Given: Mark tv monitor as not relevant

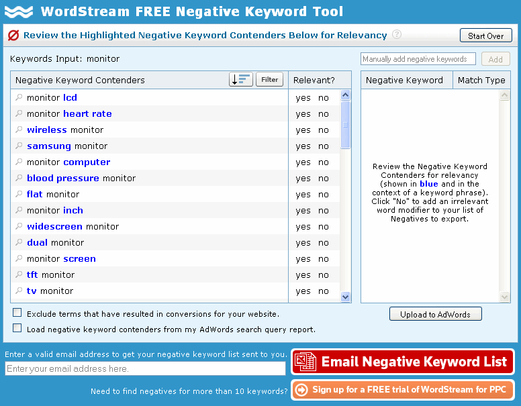Looking at the screenshot, I should [324, 291].
